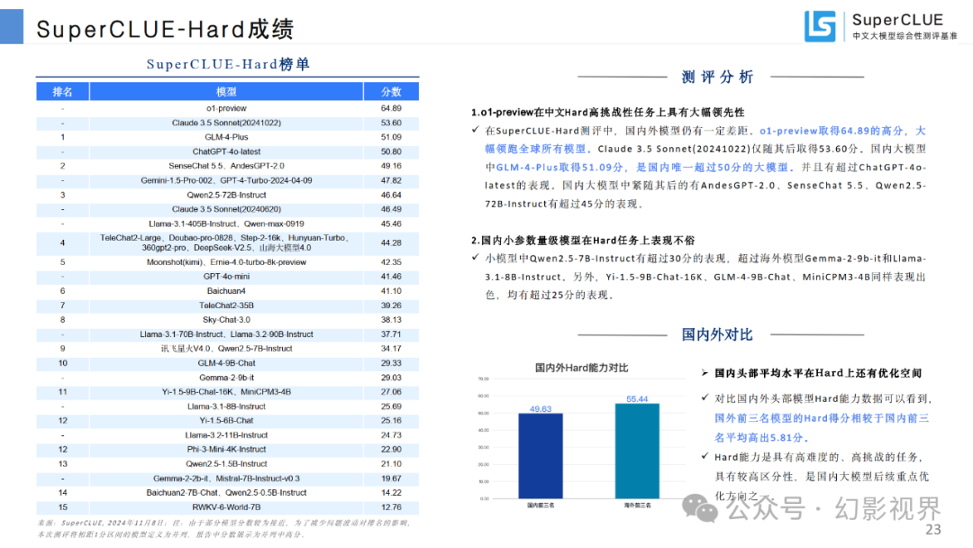Viewport: 973px width, 548px height.
Task: Select the 'ChatGPT-4o-latest' table cell
Action: coord(226,151)
